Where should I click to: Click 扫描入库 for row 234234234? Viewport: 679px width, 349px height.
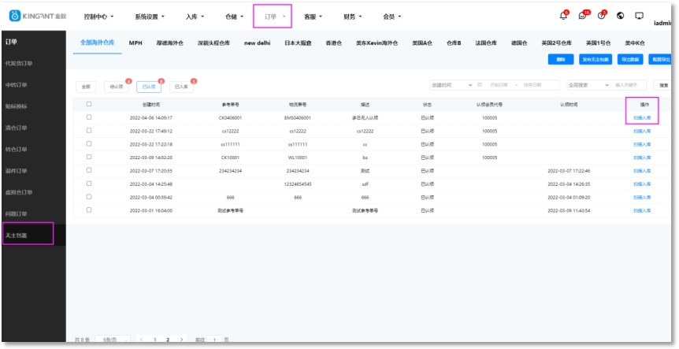(642, 171)
